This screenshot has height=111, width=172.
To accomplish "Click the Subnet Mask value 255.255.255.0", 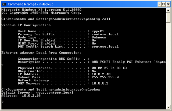I will coord(103,77).
